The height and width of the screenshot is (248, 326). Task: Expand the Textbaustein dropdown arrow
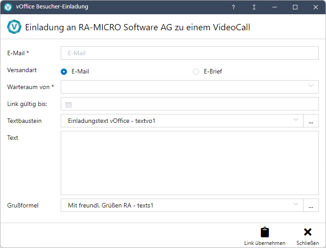point(296,119)
